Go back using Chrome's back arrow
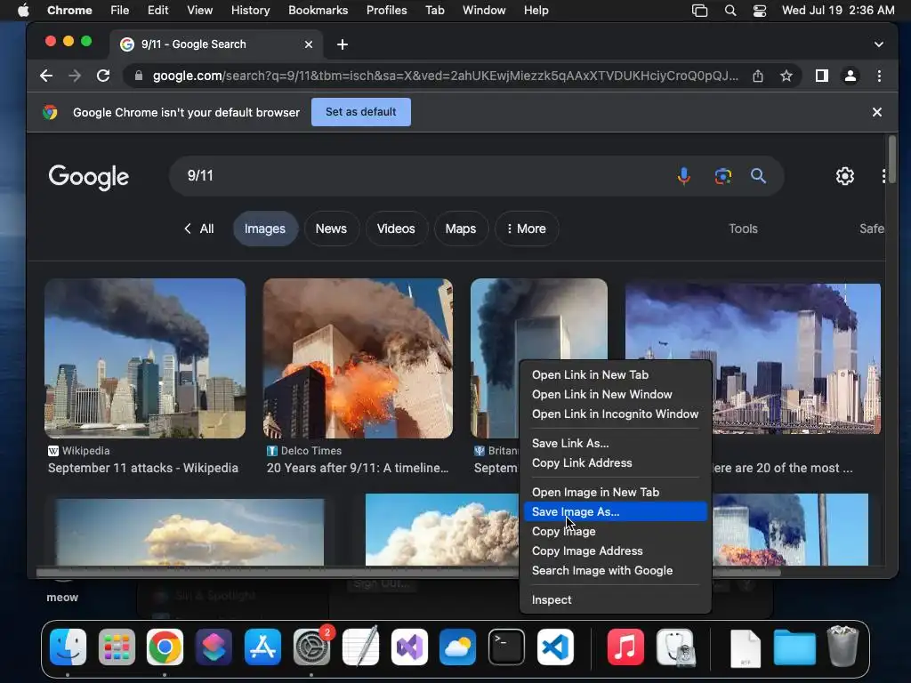This screenshot has width=911, height=683. [46, 76]
